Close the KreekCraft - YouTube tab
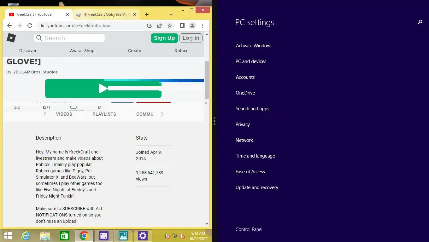The image size is (429, 242). tap(67, 14)
